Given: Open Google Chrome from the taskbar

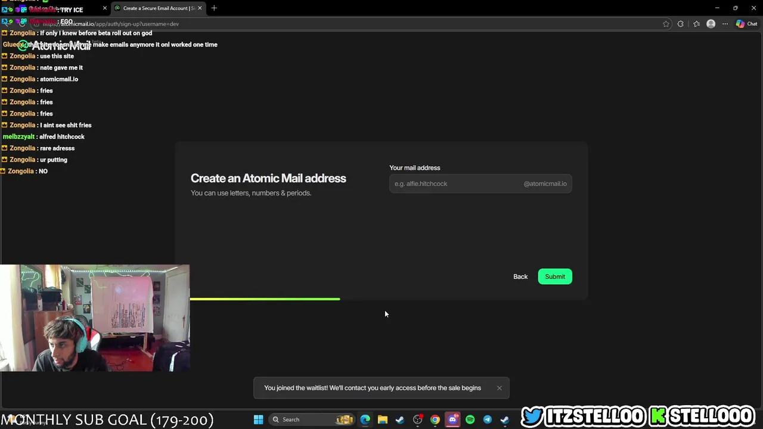Looking at the screenshot, I should [x=435, y=419].
